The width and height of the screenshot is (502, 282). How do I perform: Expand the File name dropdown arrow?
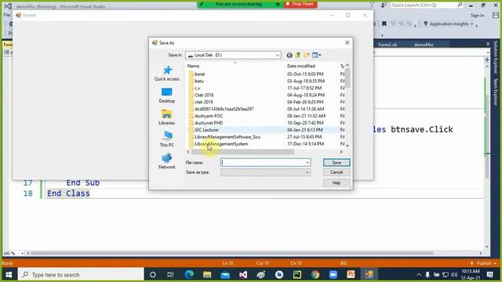tap(307, 163)
